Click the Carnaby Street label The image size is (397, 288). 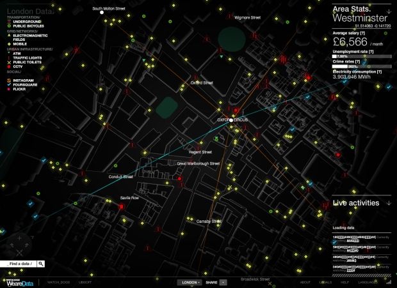tap(209, 222)
